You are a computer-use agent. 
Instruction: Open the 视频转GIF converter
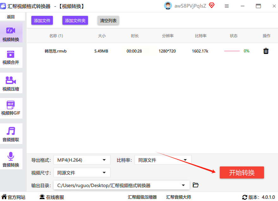click(x=11, y=108)
